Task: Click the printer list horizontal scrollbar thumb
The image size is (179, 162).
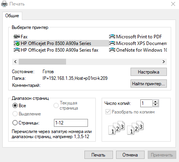Action: 42,61
